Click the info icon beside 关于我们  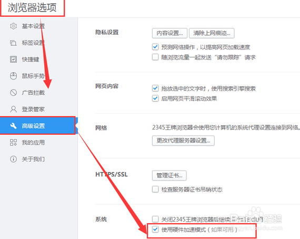pyautogui.click(x=13, y=159)
